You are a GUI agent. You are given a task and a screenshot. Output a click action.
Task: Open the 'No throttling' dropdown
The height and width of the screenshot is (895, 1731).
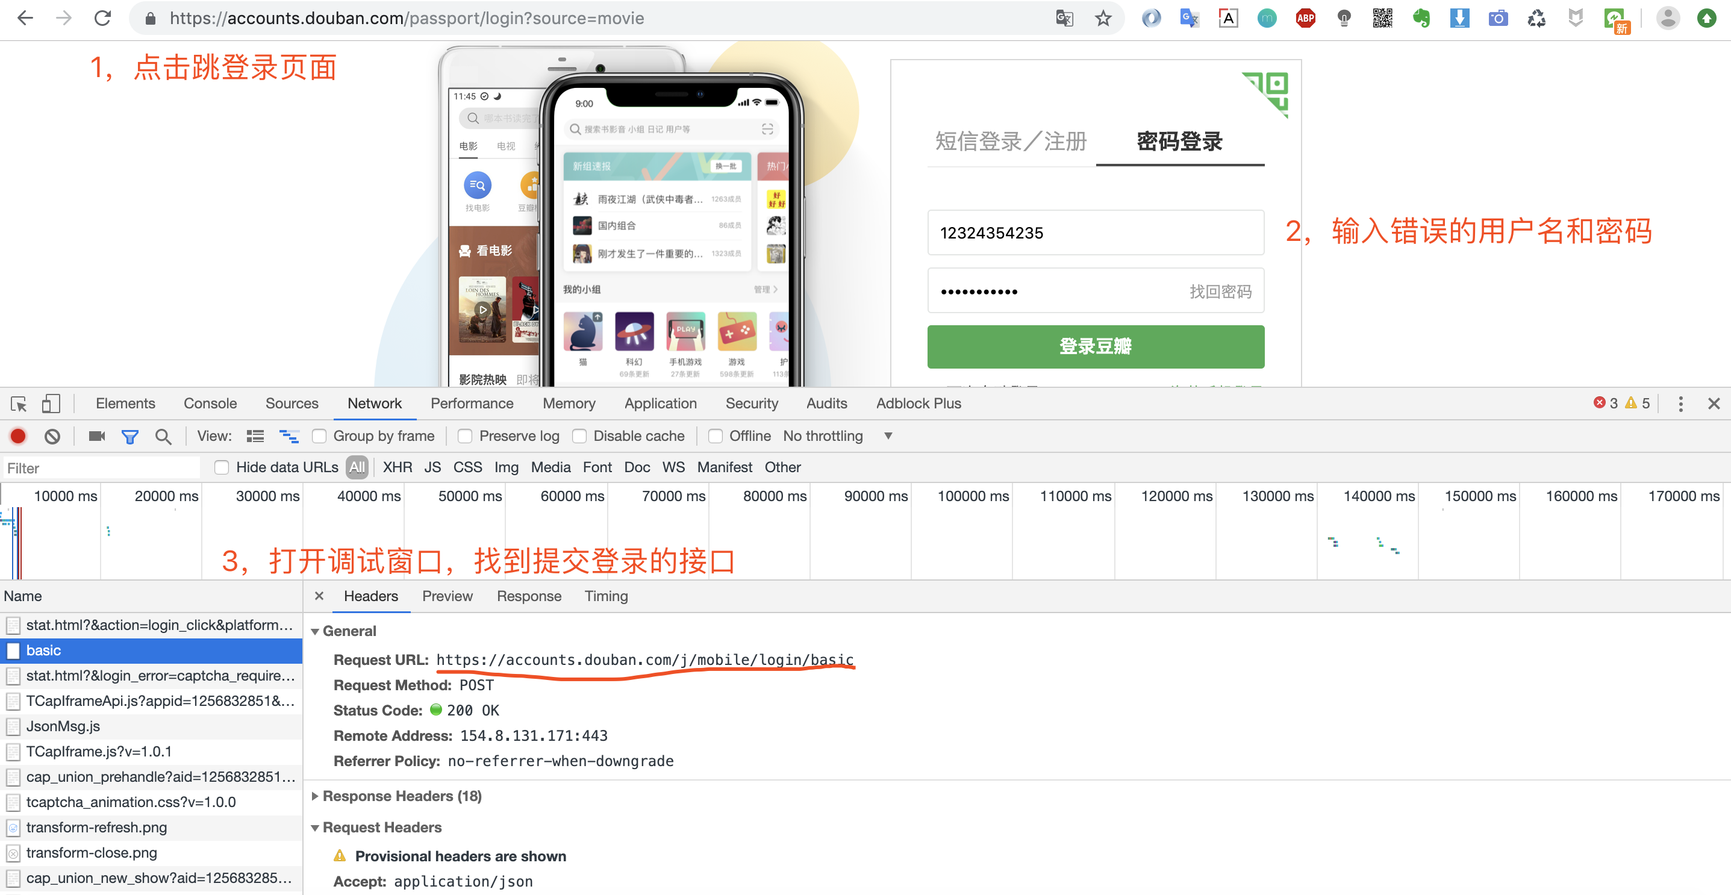889,437
